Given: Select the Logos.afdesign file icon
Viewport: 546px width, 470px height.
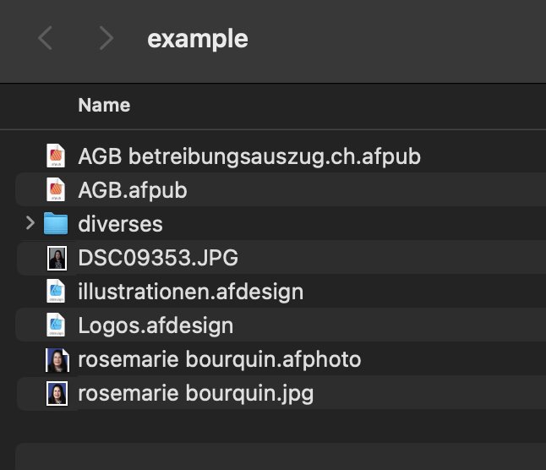Looking at the screenshot, I should pos(56,325).
